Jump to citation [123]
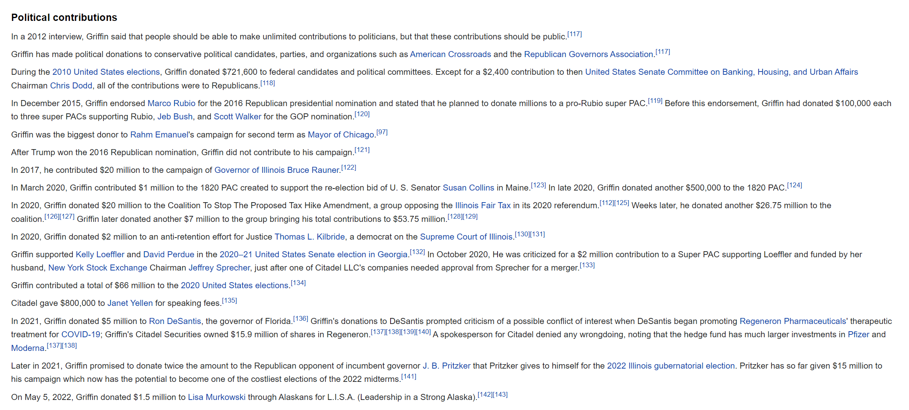 click(539, 185)
